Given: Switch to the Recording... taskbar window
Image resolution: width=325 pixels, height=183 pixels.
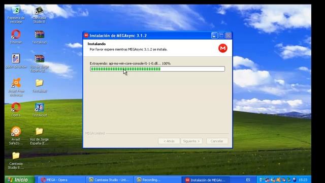Looking at the screenshot, I should (157, 180).
